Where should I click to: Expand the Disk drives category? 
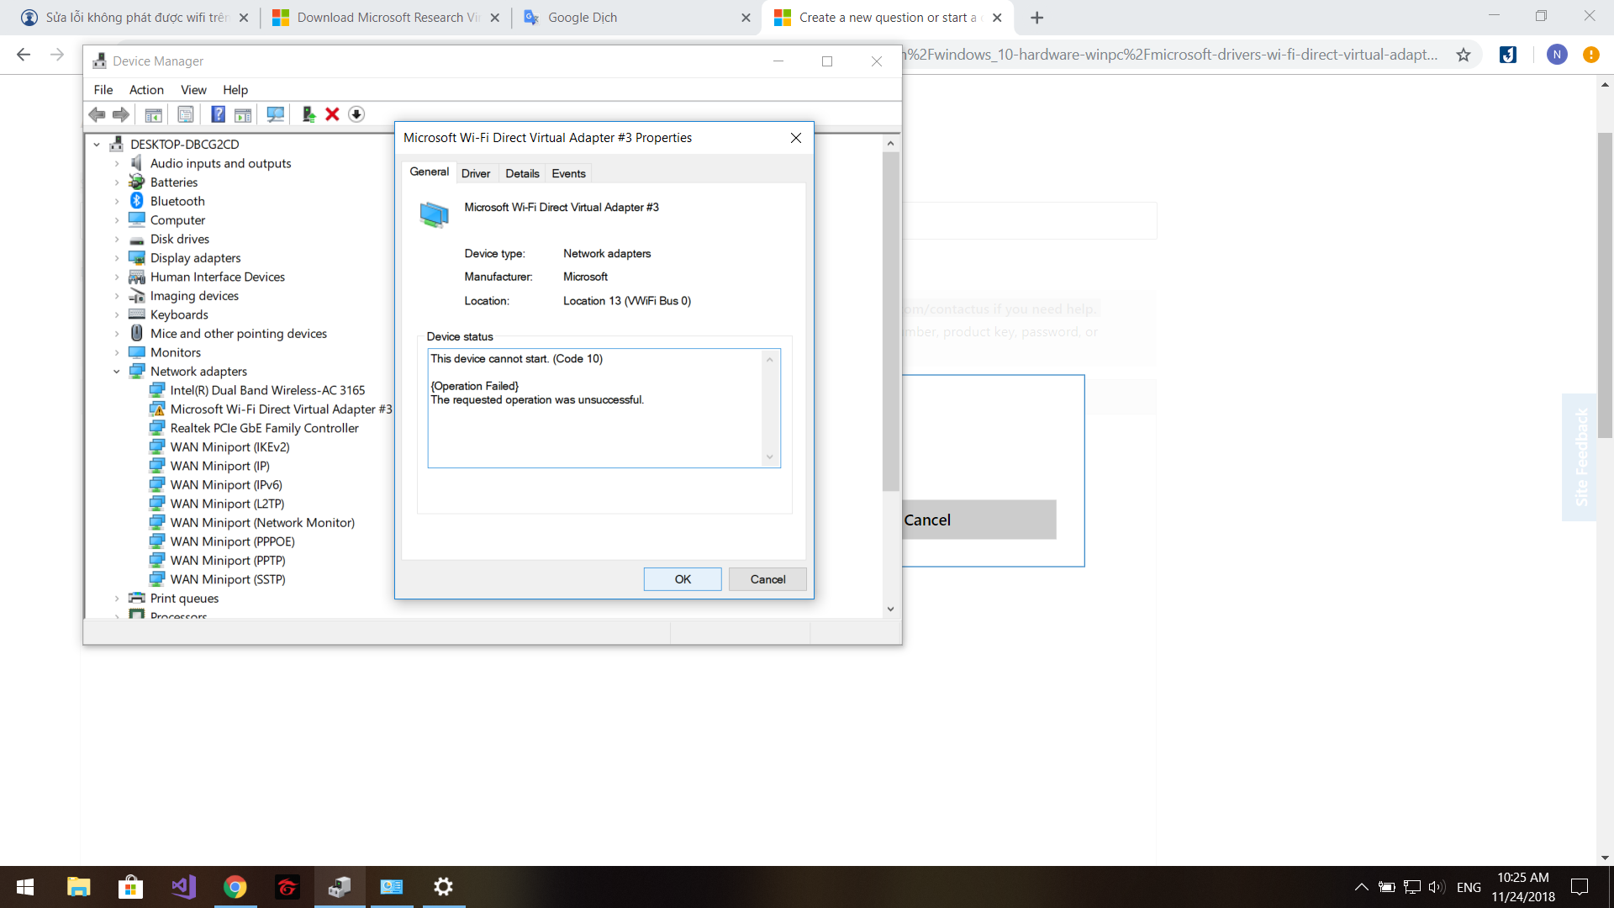click(x=117, y=239)
